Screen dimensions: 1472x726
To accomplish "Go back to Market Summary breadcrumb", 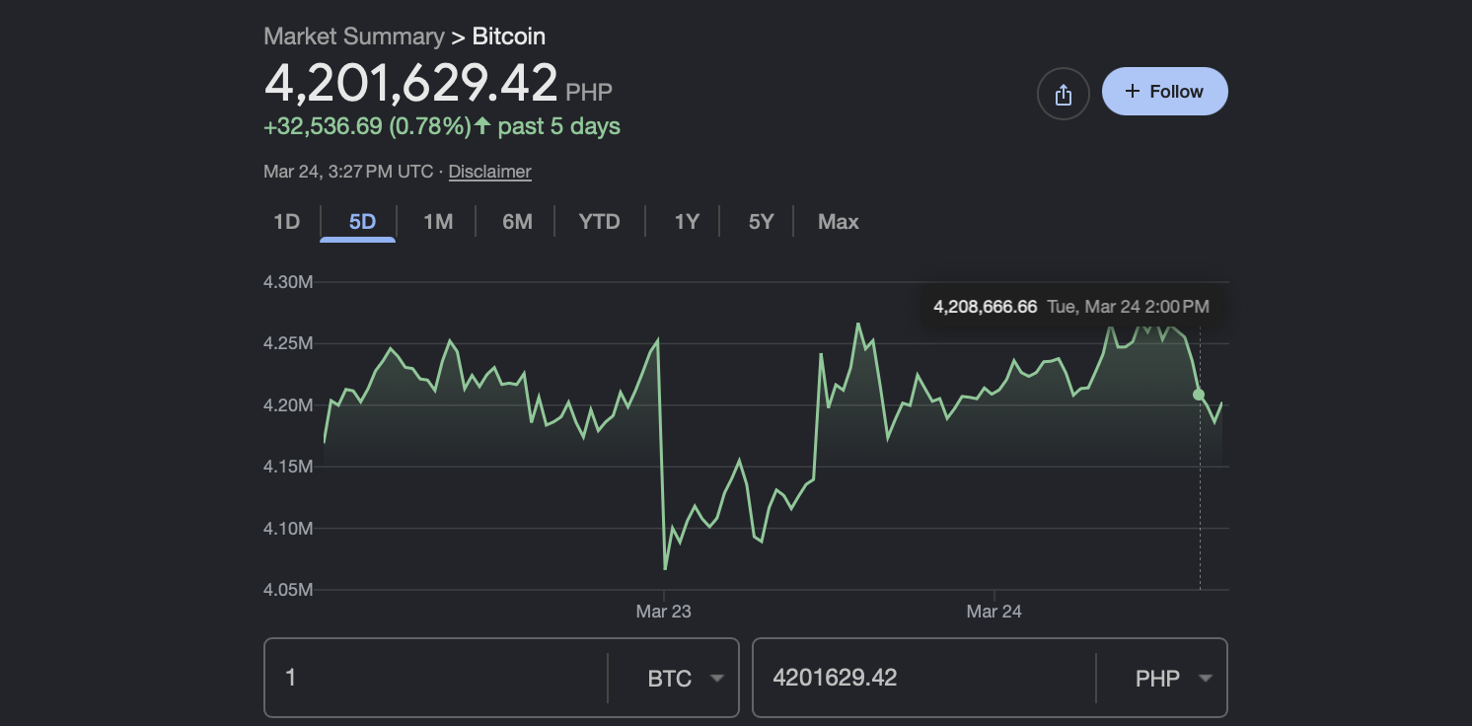I will point(354,36).
